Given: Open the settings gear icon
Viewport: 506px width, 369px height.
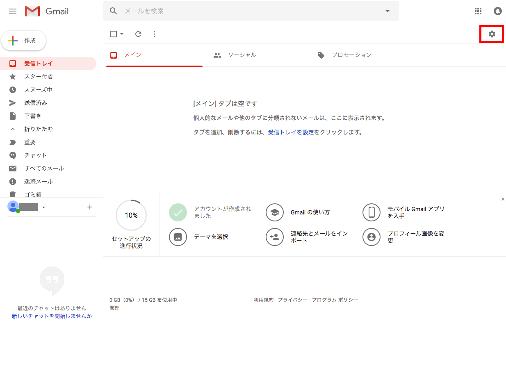Looking at the screenshot, I should 492,34.
